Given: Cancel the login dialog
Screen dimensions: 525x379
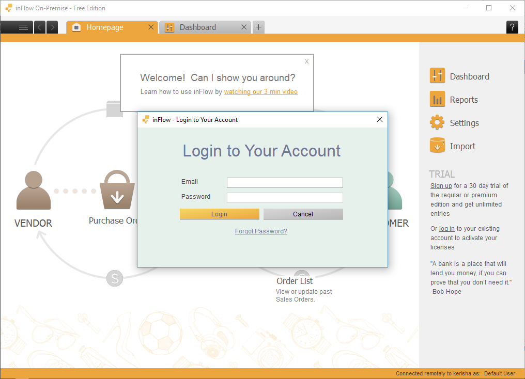Looking at the screenshot, I should tap(303, 214).
